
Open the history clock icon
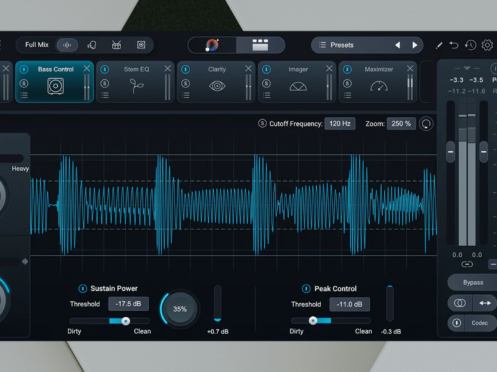click(x=470, y=45)
